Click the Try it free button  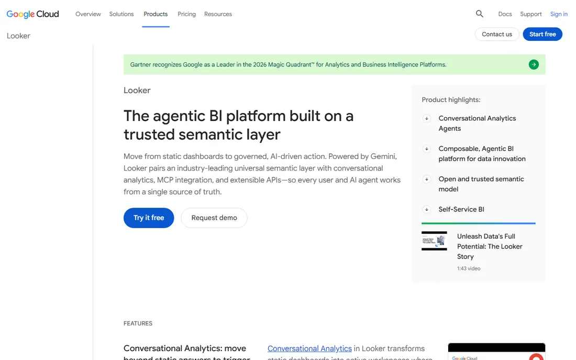[148, 218]
